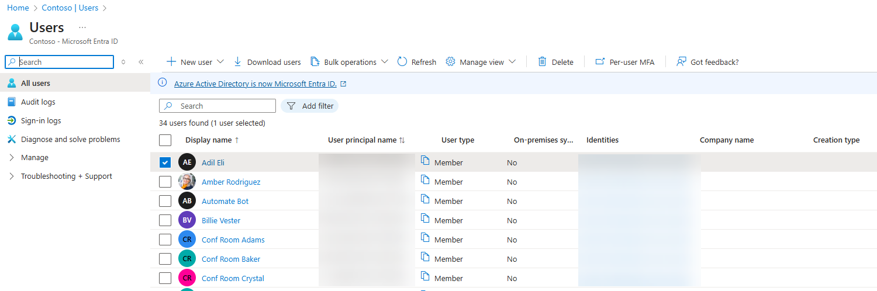877x291 pixels.
Task: Click the external link icon after Entra ID banner
Action: 343,84
